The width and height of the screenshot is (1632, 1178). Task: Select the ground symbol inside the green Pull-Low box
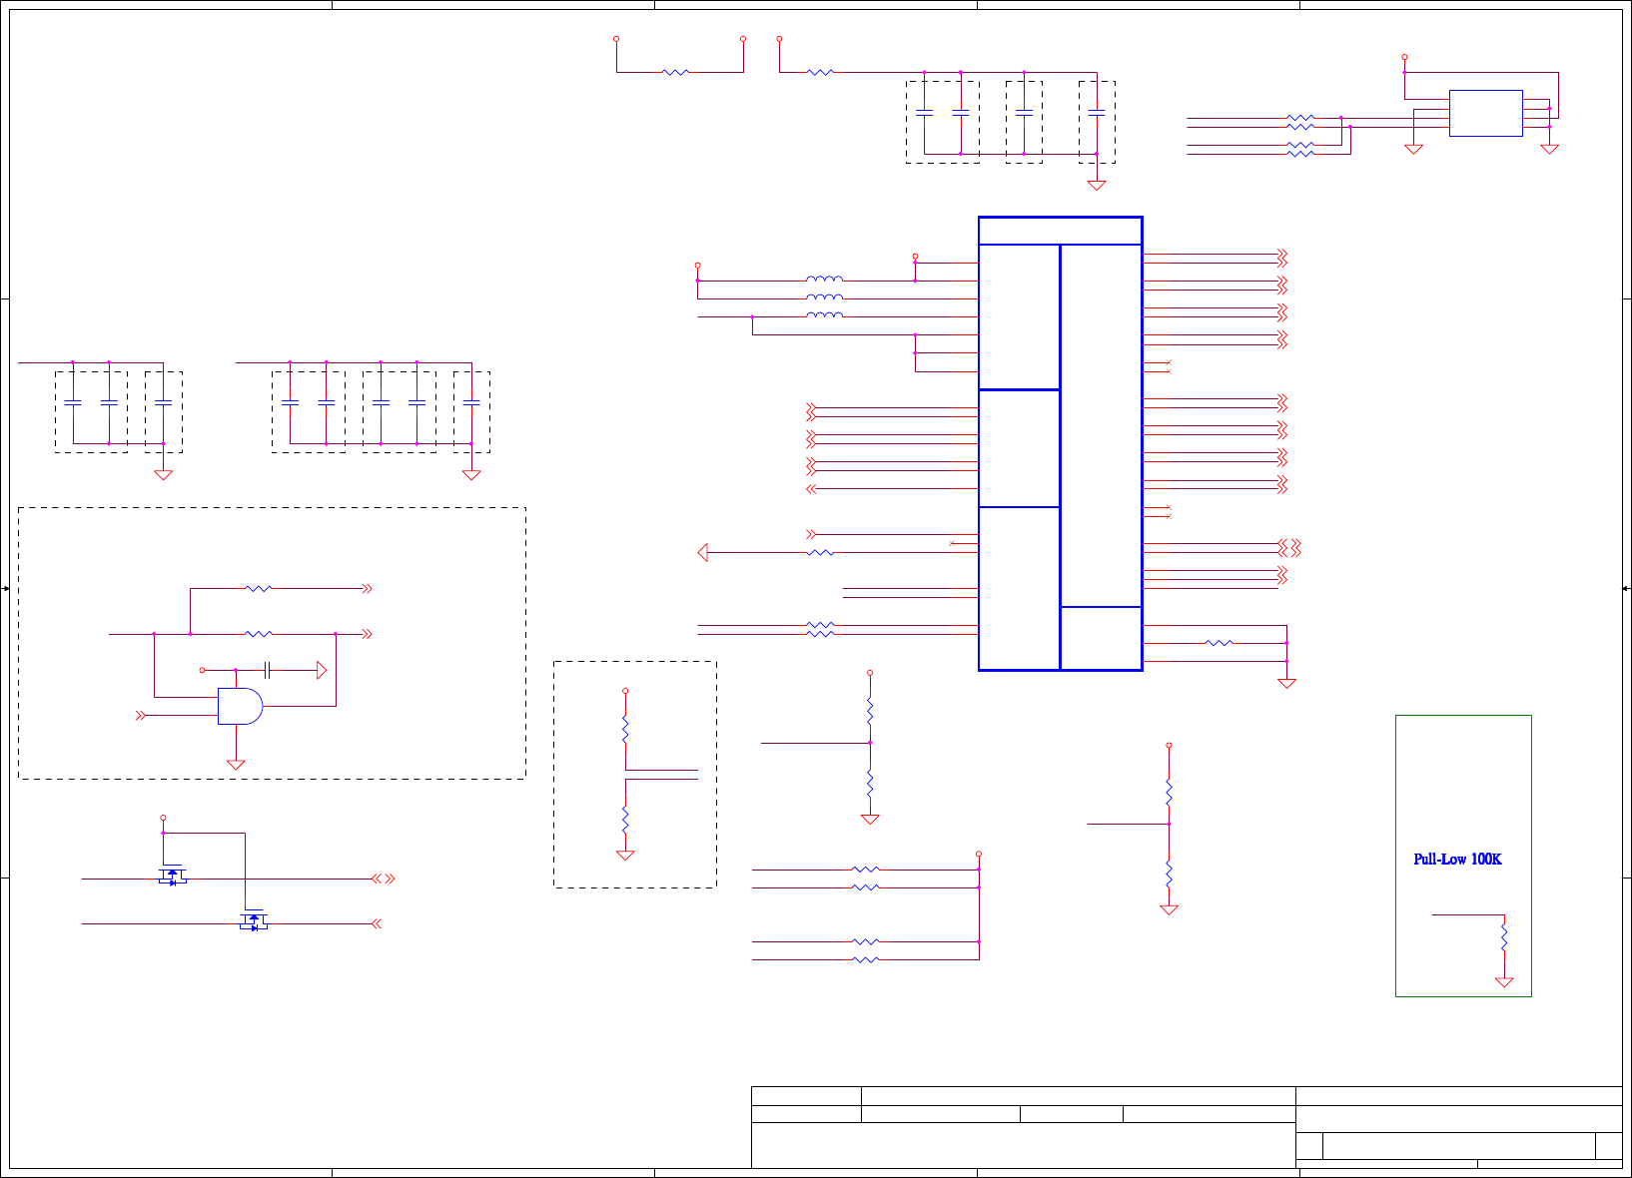[x=1504, y=982]
